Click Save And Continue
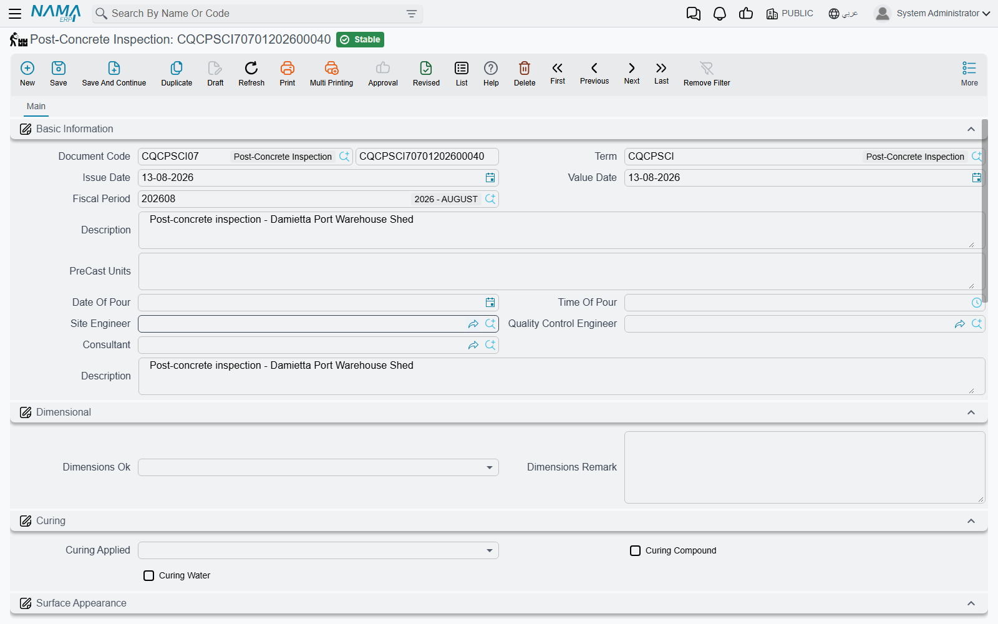The height and width of the screenshot is (624, 998). pyautogui.click(x=114, y=74)
